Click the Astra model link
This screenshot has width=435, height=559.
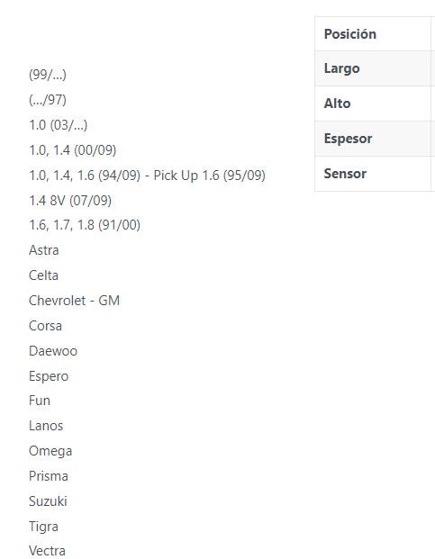43,250
